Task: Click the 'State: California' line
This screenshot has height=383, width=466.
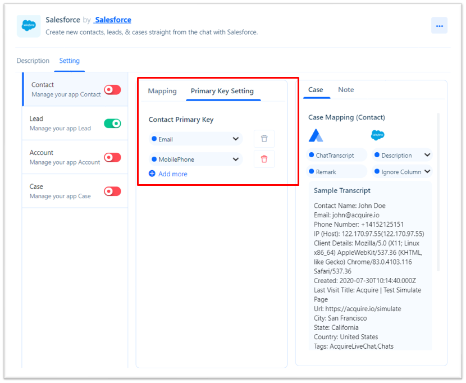Action: coord(336,327)
